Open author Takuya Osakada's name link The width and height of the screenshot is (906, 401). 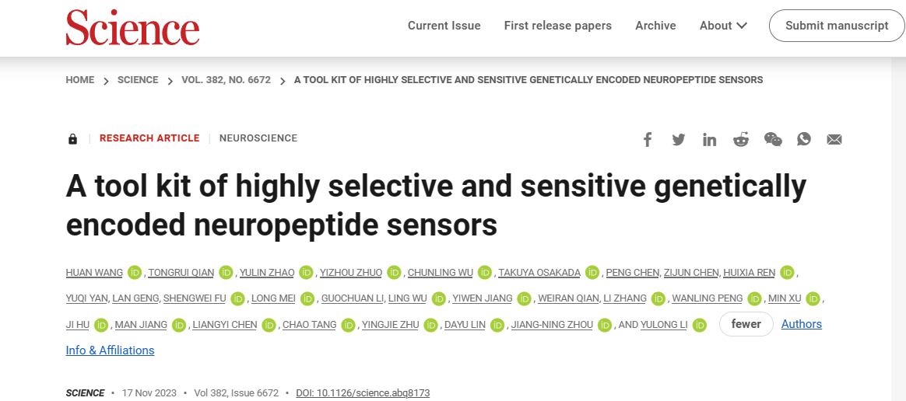539,272
